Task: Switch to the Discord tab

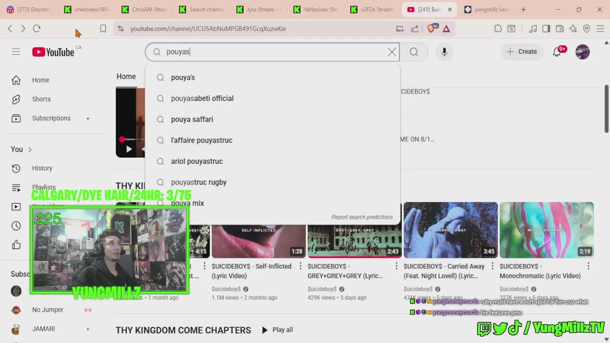Action: pos(30,10)
